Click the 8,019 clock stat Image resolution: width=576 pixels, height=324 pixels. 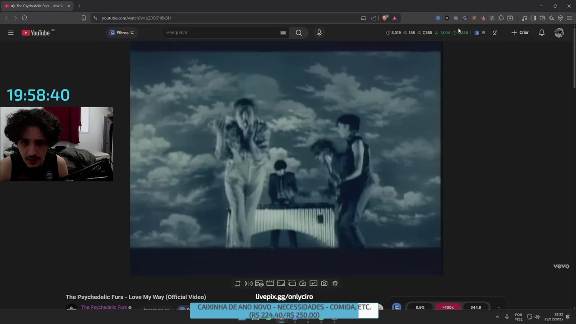(x=393, y=32)
